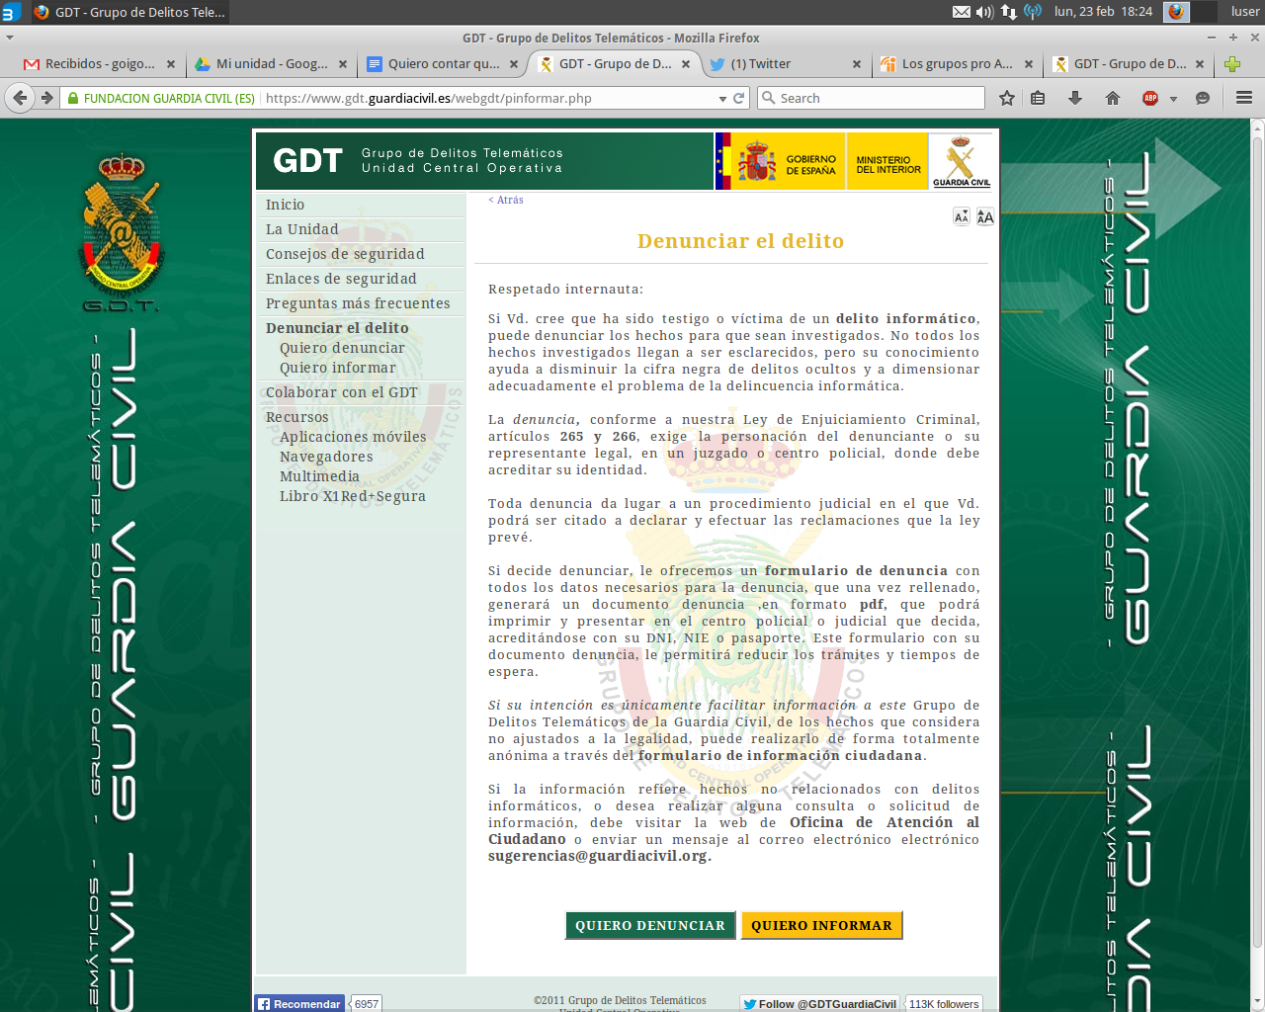The image size is (1265, 1012).
Task: Select Denunciar el delito menu item
Action: pos(337,328)
